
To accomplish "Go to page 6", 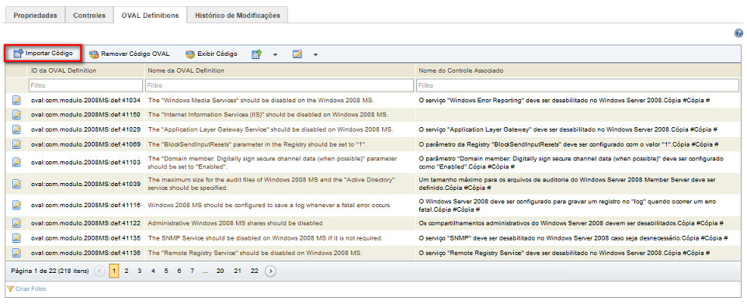I will point(179,271).
